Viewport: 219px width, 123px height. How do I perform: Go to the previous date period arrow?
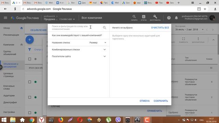207,30
